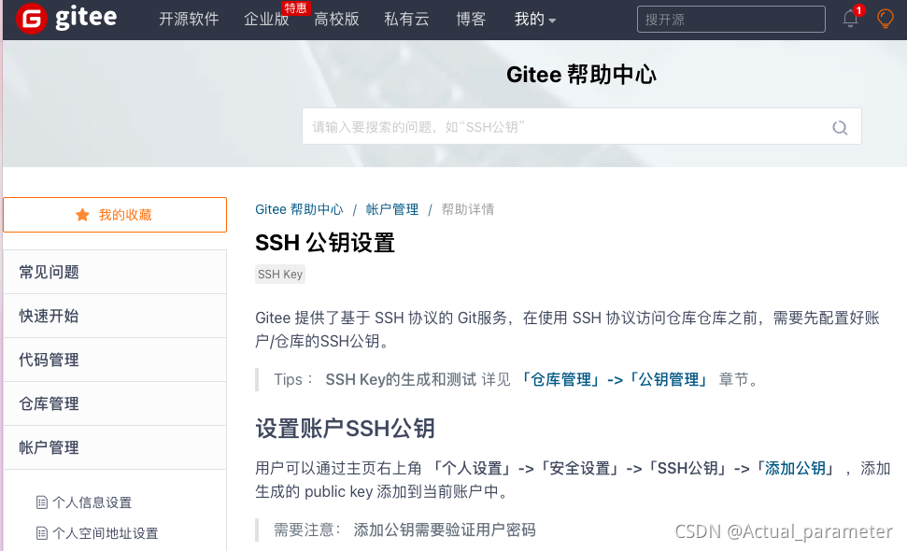907x551 pixels.
Task: Click the SSH 公钥设置 title
Action: (x=325, y=243)
